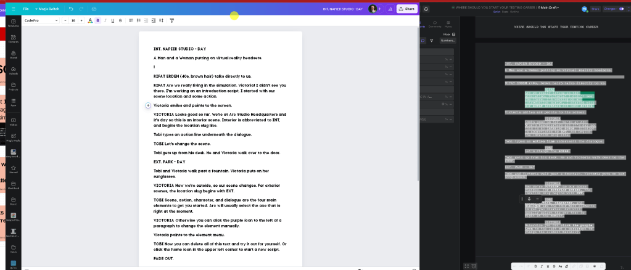Screen dimensions: 631x270
Task: Open the Changes dropdown in Arc Studio
Action: (x=609, y=9)
